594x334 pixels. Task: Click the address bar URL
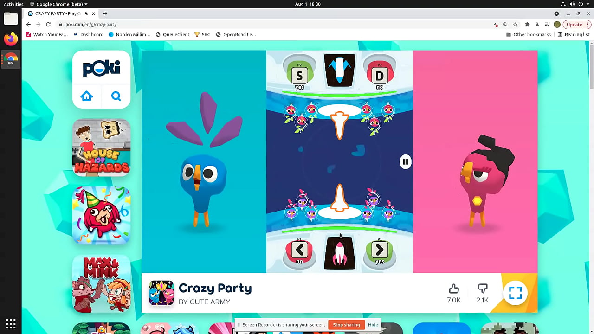point(91,24)
